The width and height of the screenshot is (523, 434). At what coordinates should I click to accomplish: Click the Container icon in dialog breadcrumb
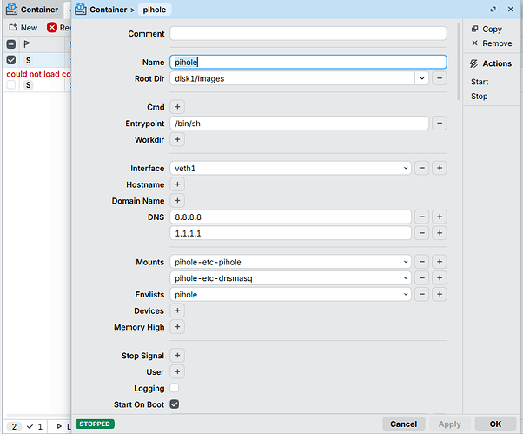click(x=81, y=10)
